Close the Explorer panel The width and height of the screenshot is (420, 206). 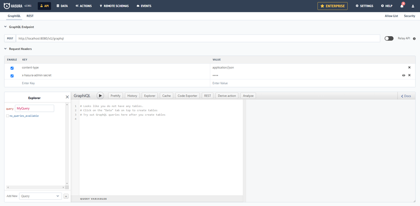67,97
